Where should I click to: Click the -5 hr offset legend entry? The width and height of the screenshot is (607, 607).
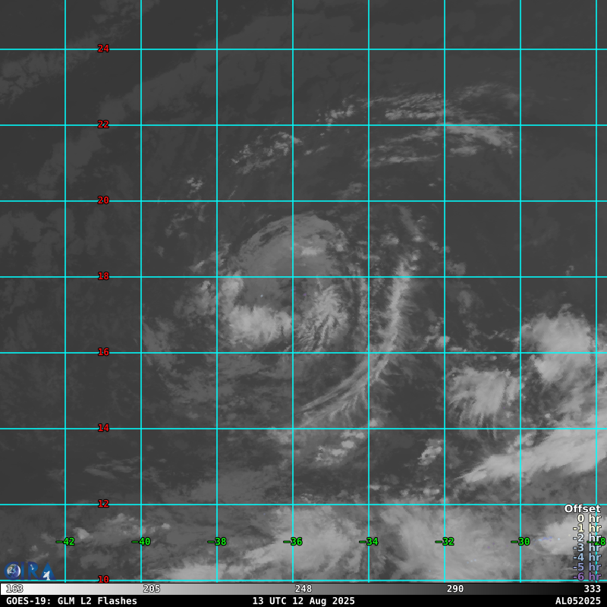click(x=587, y=568)
